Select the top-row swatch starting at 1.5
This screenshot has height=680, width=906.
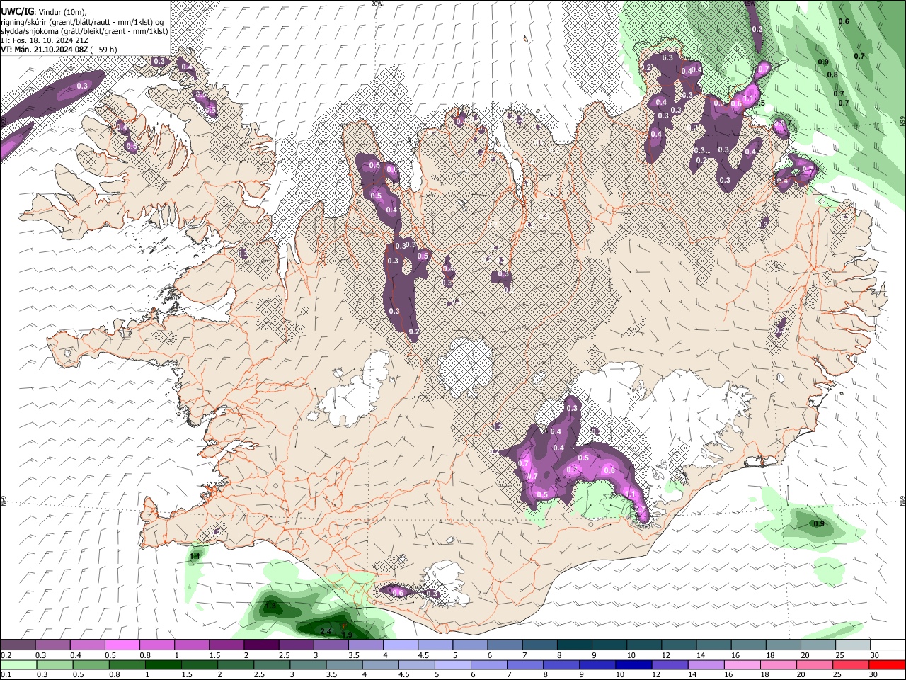(x=226, y=645)
